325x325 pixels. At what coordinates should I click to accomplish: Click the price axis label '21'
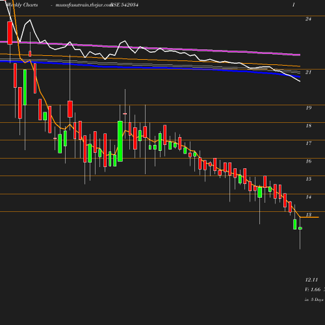click(308, 72)
